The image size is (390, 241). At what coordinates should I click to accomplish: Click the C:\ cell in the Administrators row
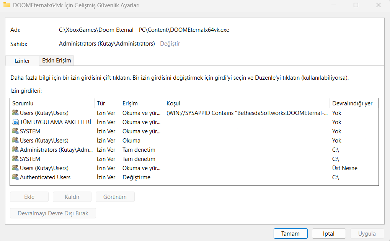click(336, 150)
